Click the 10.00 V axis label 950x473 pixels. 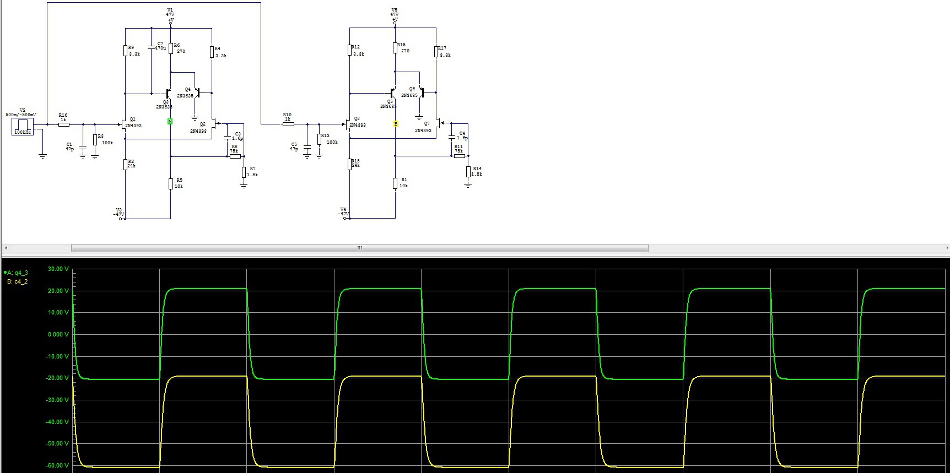coord(58,312)
